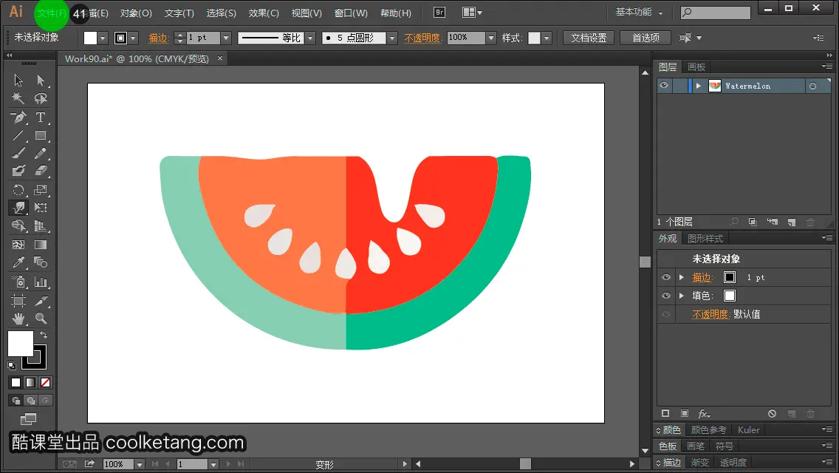Screen dimensions: 839x473
Task: Select the Pencil tool
Action: [x=41, y=153]
